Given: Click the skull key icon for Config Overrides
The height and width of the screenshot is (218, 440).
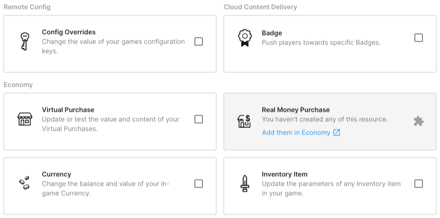Looking at the screenshot, I should click(x=24, y=42).
